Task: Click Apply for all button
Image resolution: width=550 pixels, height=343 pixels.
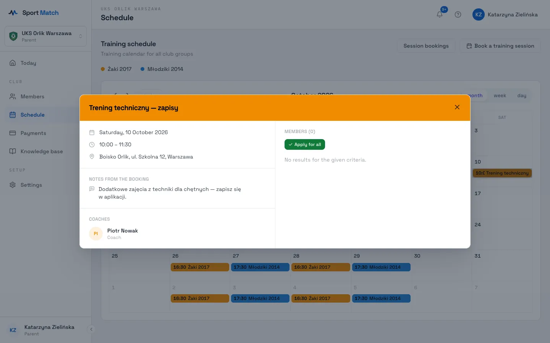Action: [305, 144]
